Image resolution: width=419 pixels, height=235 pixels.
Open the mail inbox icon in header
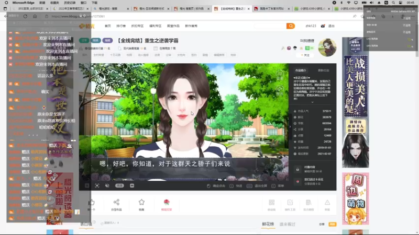click(323, 26)
